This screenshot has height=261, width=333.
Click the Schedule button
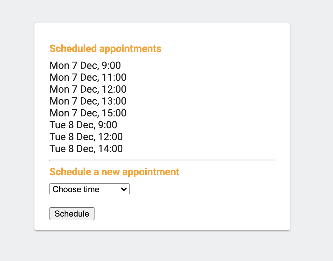[x=72, y=214]
